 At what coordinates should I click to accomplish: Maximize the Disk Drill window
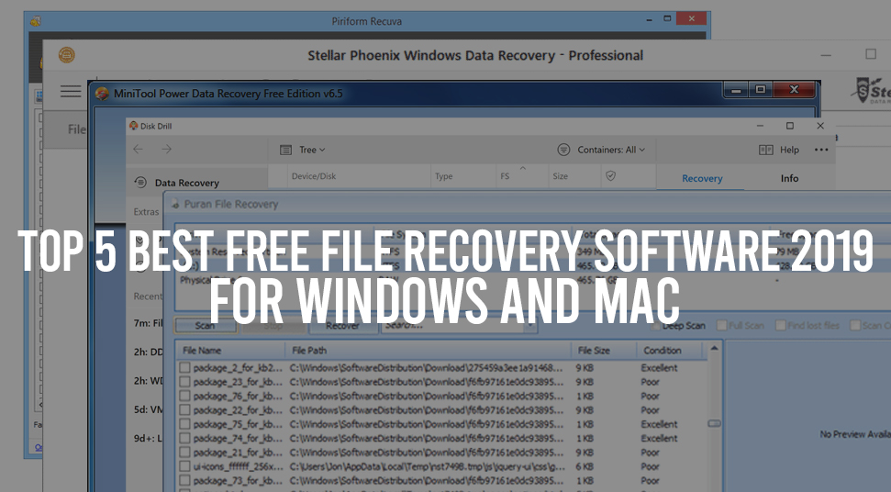[x=790, y=126]
